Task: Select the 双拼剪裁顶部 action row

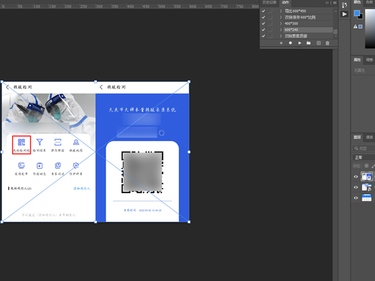Action: pos(308,36)
